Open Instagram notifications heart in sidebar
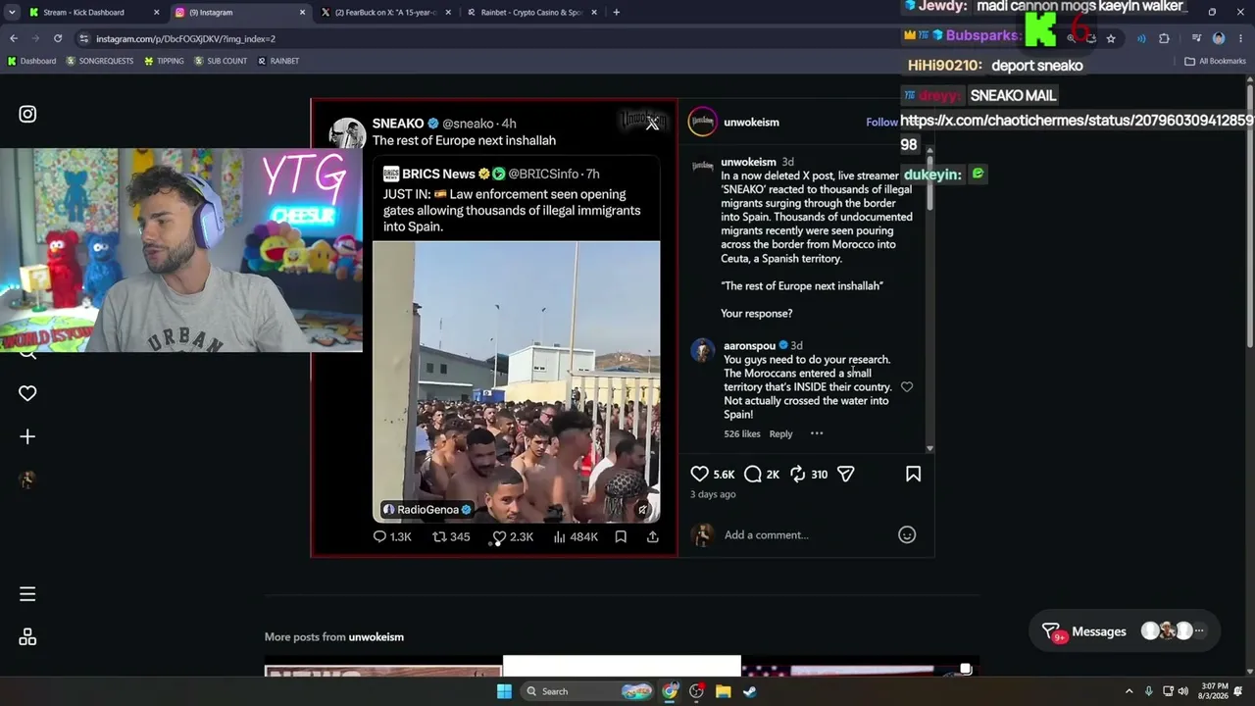Image resolution: width=1255 pixels, height=706 pixels. point(27,393)
